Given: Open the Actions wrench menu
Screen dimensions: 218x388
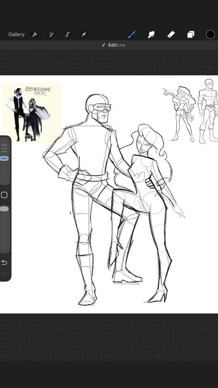Looking at the screenshot, I should [35, 35].
